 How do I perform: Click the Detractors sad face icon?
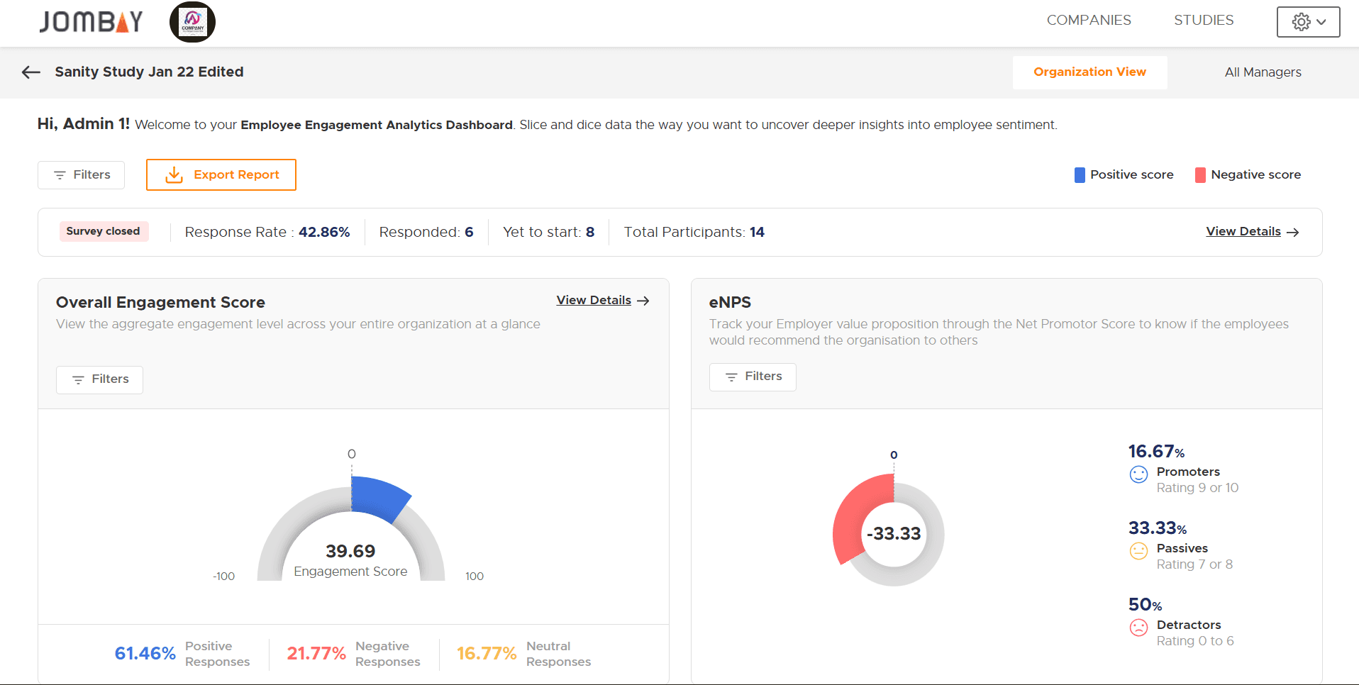tap(1138, 628)
